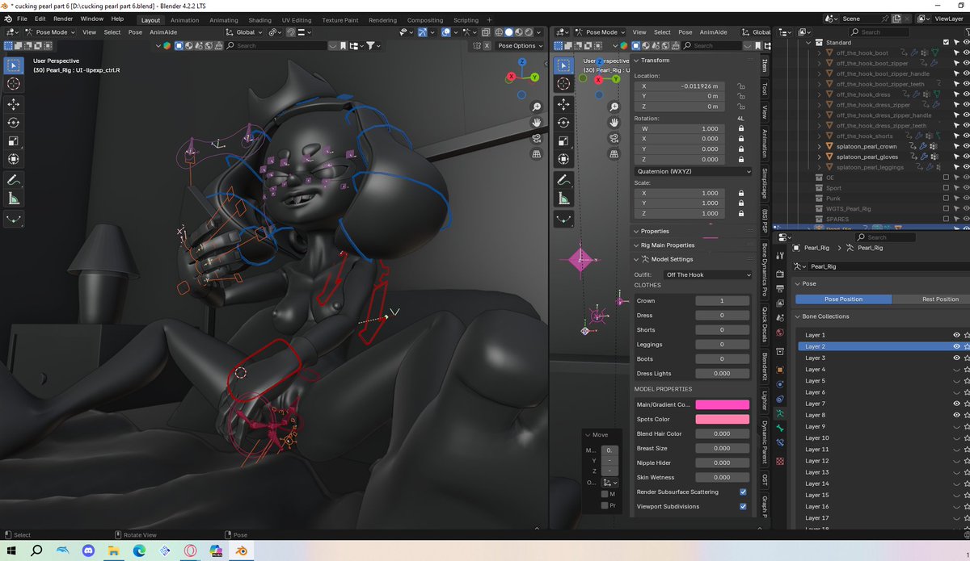970x561 pixels.
Task: Switch perspective/orthographic grid gizmo in left viewport
Action: (x=537, y=153)
